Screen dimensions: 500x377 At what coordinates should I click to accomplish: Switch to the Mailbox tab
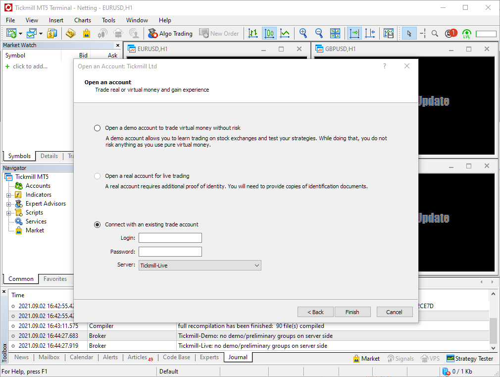49,357
